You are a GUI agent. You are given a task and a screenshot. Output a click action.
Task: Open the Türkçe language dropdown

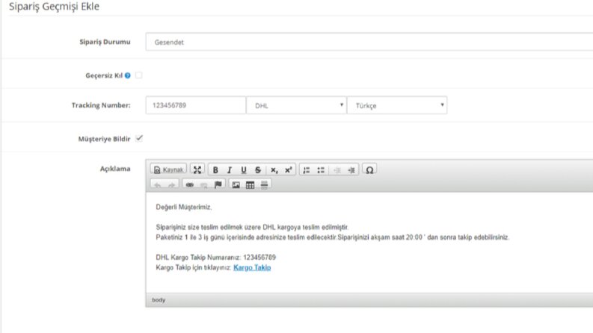coord(397,105)
